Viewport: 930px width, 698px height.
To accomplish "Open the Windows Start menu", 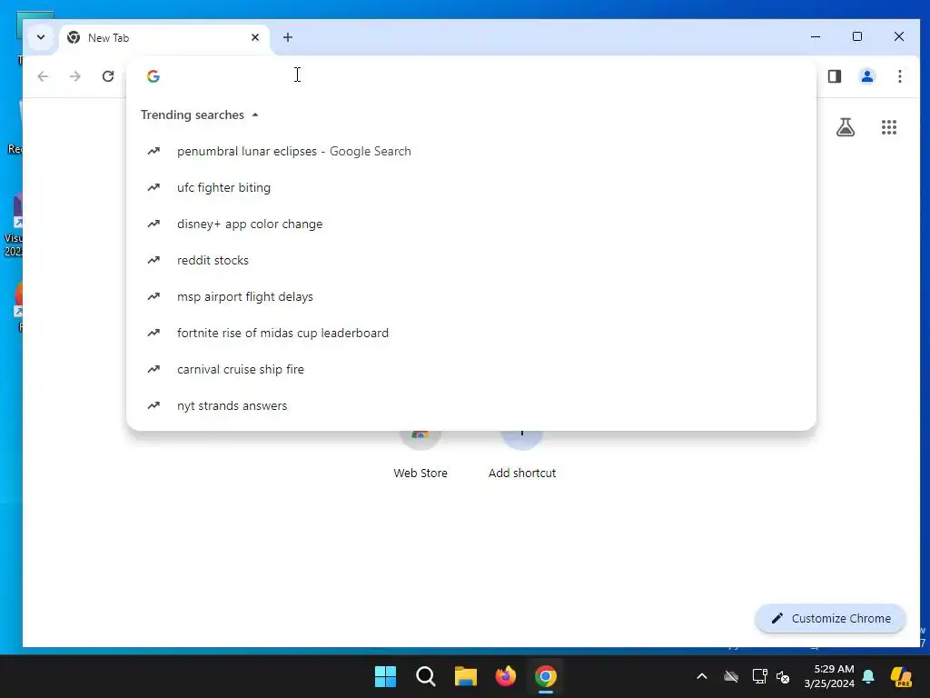I will pos(385,676).
